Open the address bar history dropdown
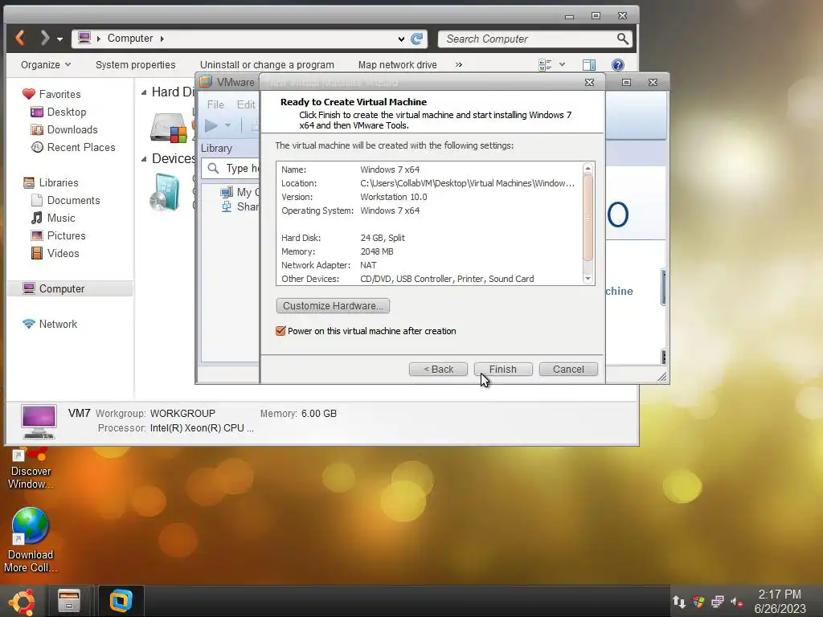This screenshot has width=823, height=617. (401, 39)
